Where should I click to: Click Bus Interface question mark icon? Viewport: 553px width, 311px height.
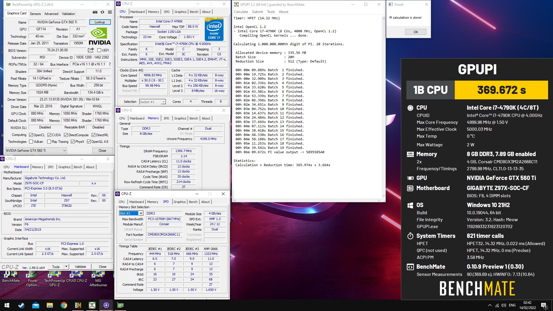point(110,64)
